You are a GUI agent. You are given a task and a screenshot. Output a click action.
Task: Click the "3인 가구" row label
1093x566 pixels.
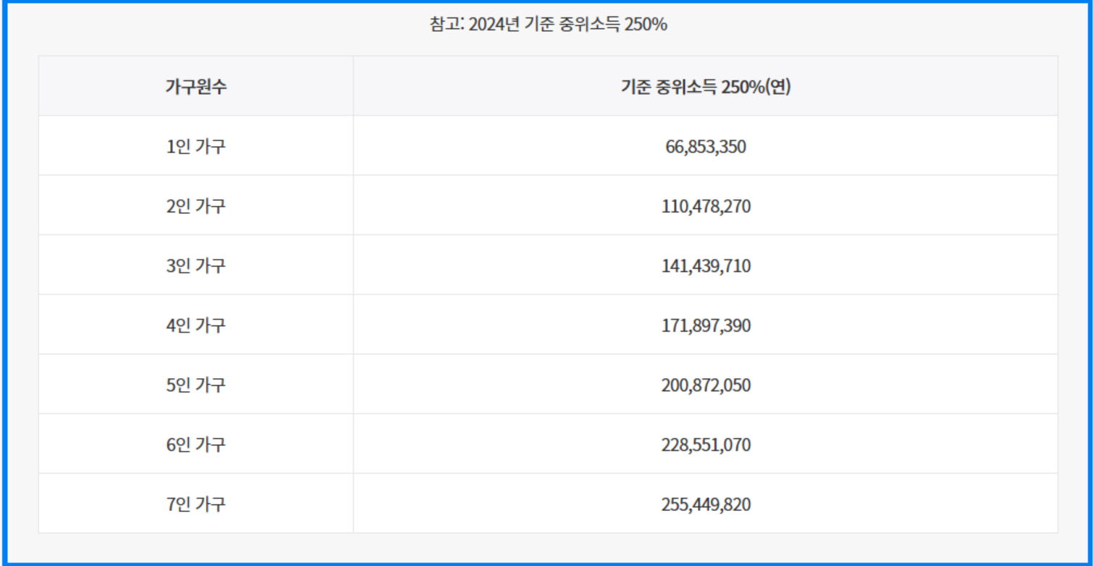click(195, 264)
